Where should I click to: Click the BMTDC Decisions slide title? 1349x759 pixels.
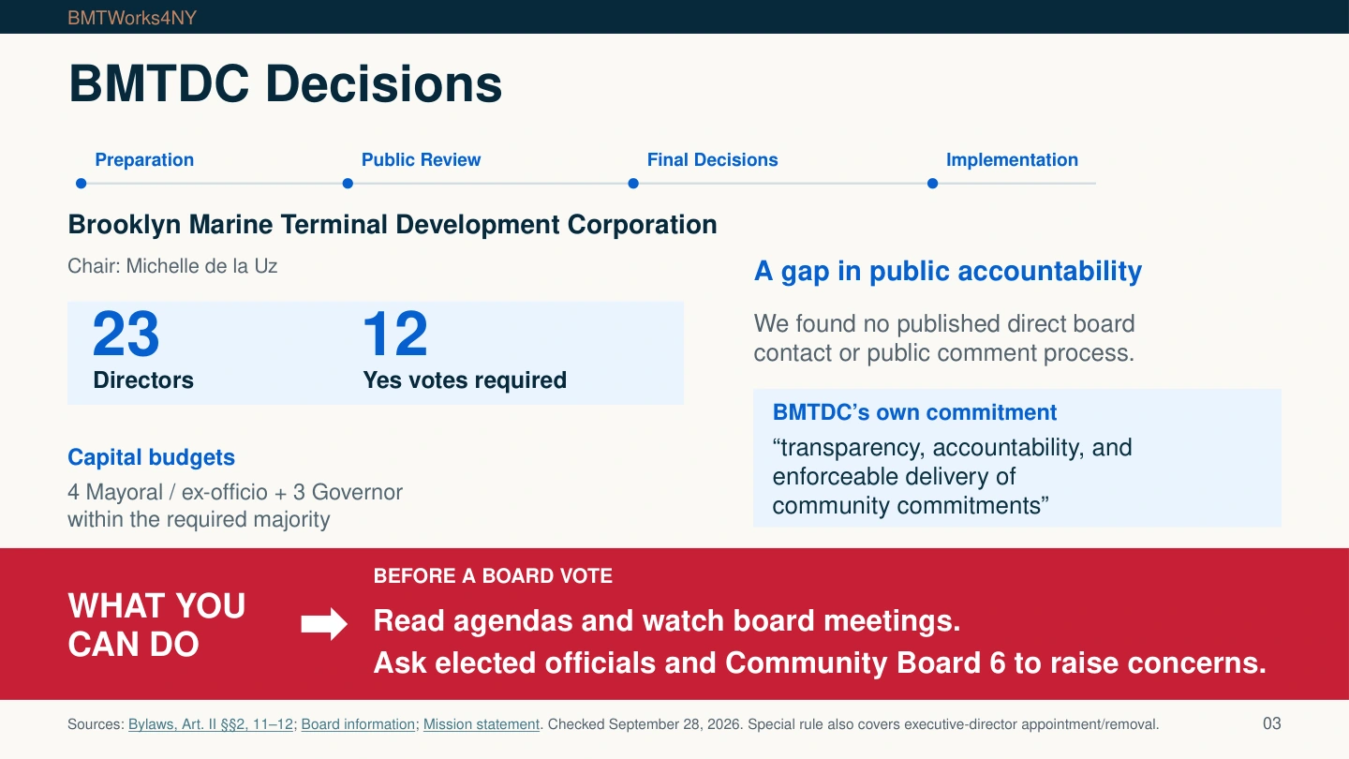coord(286,84)
